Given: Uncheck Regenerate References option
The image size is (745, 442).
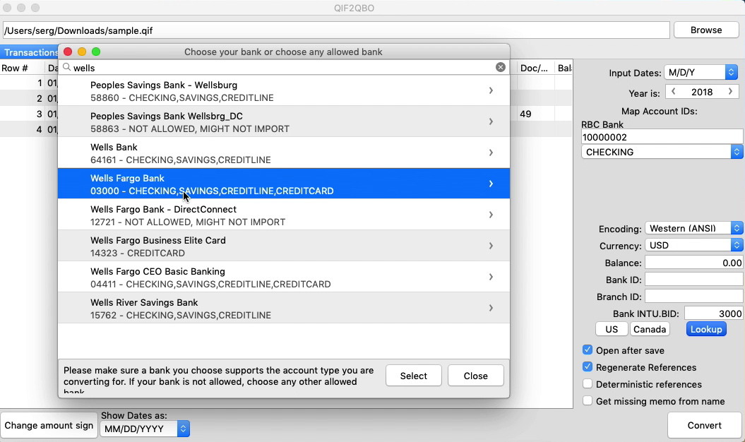Looking at the screenshot, I should point(588,367).
